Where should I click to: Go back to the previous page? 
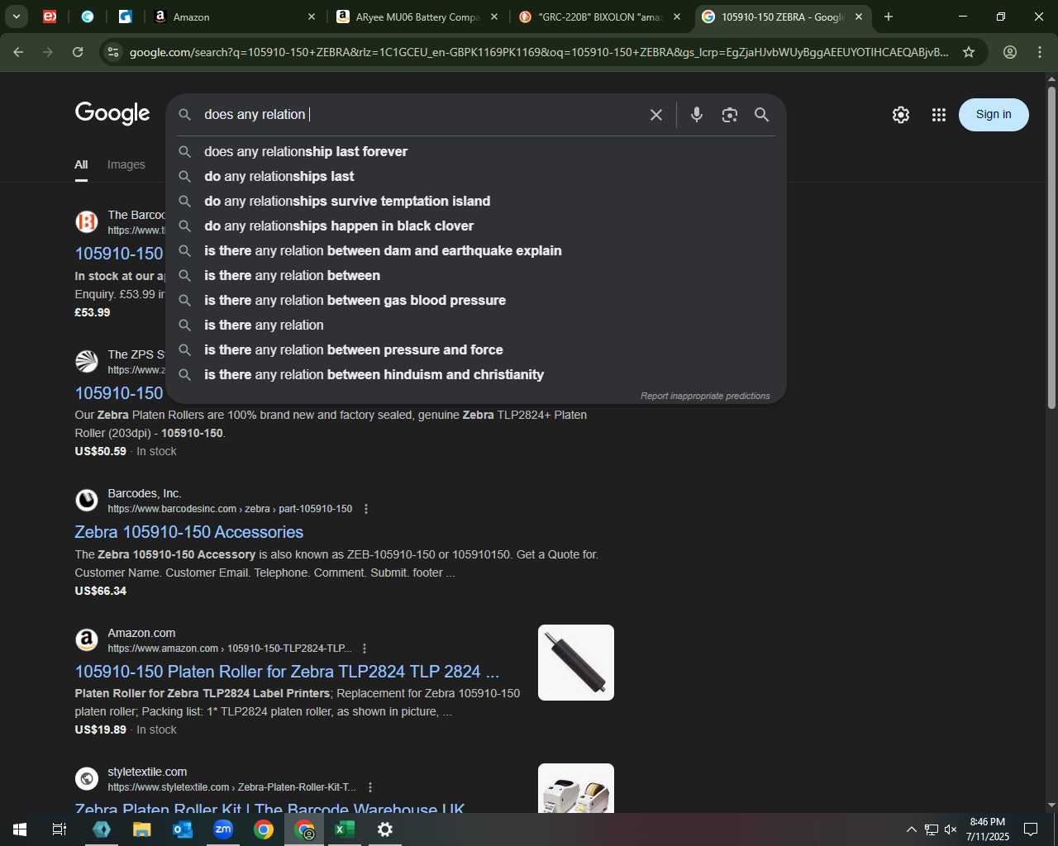tap(18, 52)
